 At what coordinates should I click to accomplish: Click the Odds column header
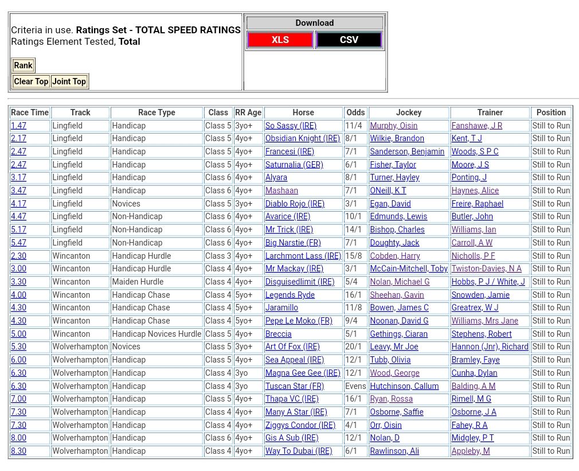pos(355,112)
